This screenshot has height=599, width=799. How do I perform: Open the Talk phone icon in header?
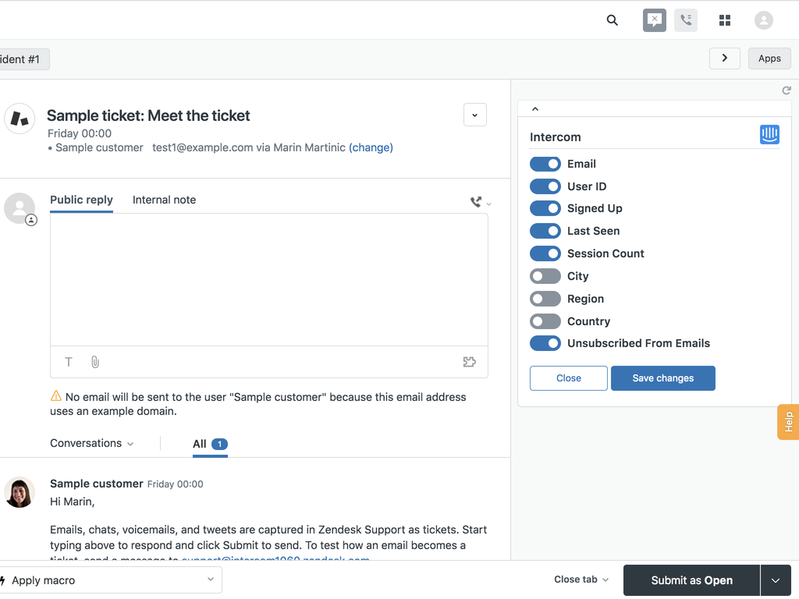[686, 20]
